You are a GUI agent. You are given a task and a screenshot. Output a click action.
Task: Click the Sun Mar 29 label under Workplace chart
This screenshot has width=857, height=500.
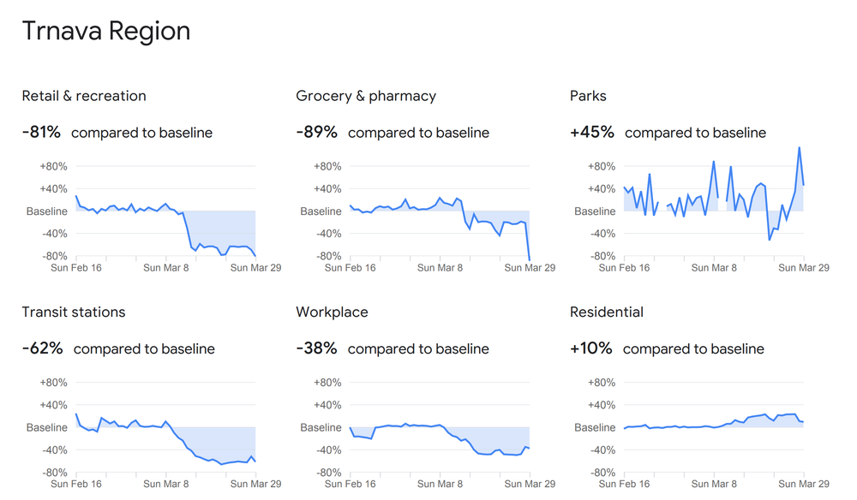tap(530, 485)
